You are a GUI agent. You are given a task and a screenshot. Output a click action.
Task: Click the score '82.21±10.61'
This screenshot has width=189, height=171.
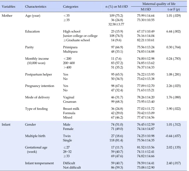(x=146, y=40)
